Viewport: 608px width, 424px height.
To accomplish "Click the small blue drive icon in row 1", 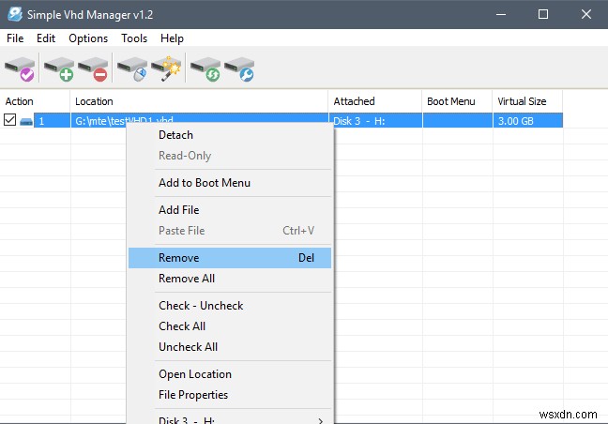I will [x=26, y=121].
